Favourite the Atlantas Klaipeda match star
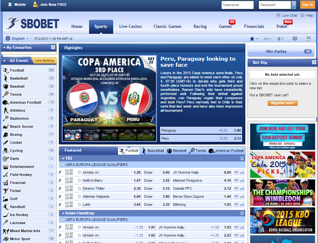Viewport: 318px width, 243px height. point(79,196)
